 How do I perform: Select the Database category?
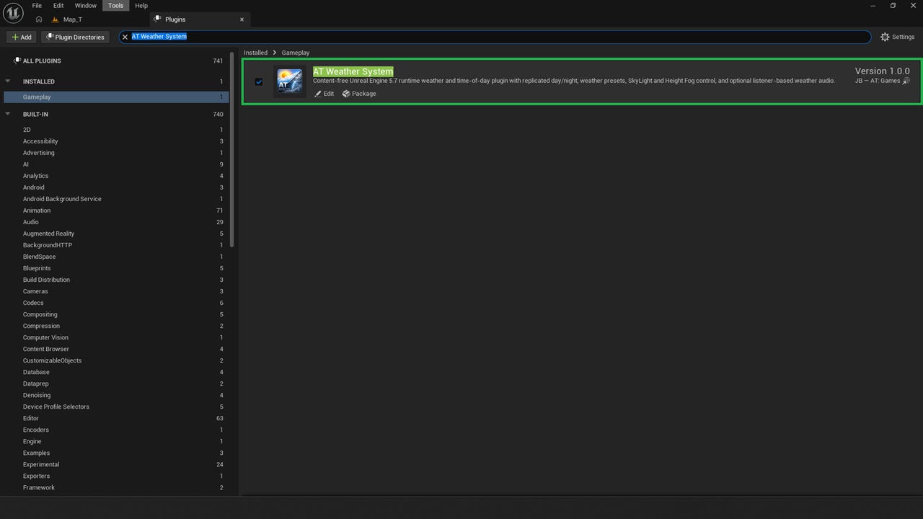coord(115,372)
